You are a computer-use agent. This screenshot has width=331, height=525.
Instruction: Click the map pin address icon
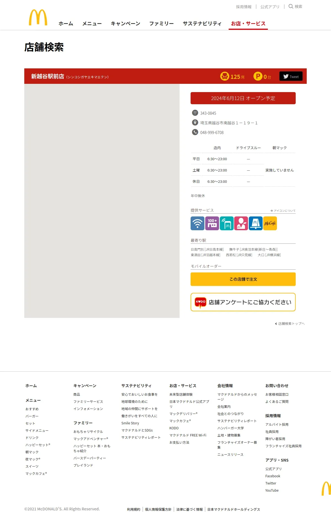pyautogui.click(x=195, y=122)
